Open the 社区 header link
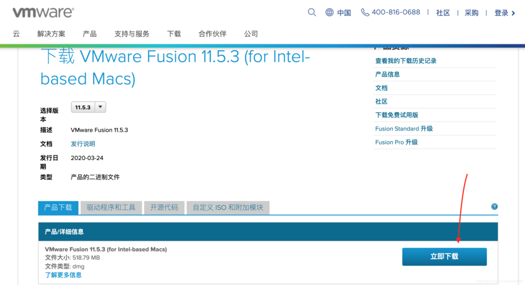525x285 pixels. pyautogui.click(x=443, y=13)
